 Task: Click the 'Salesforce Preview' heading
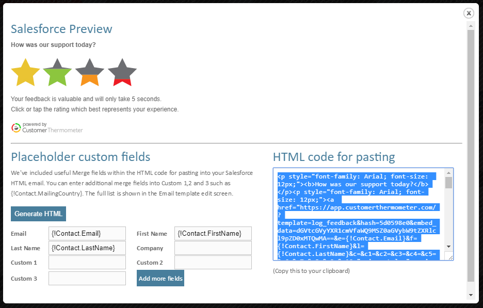tap(61, 29)
